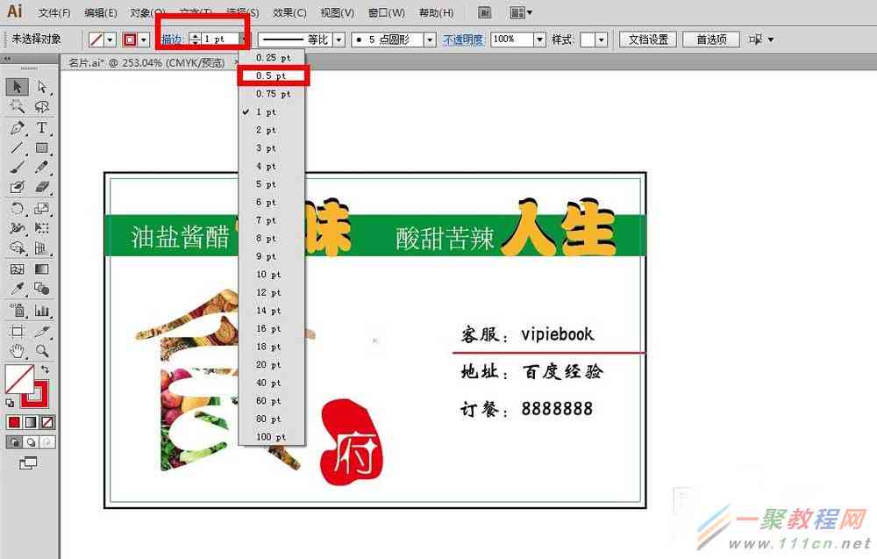Open the 文件(F) menu
The width and height of the screenshot is (877, 559).
coord(53,12)
